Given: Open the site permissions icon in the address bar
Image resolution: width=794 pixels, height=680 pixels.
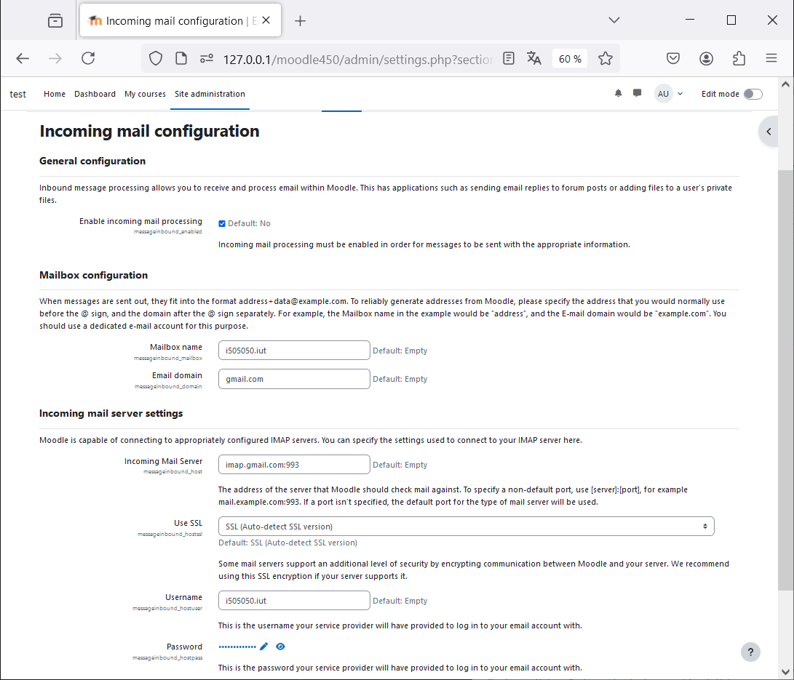Looking at the screenshot, I should (x=207, y=59).
